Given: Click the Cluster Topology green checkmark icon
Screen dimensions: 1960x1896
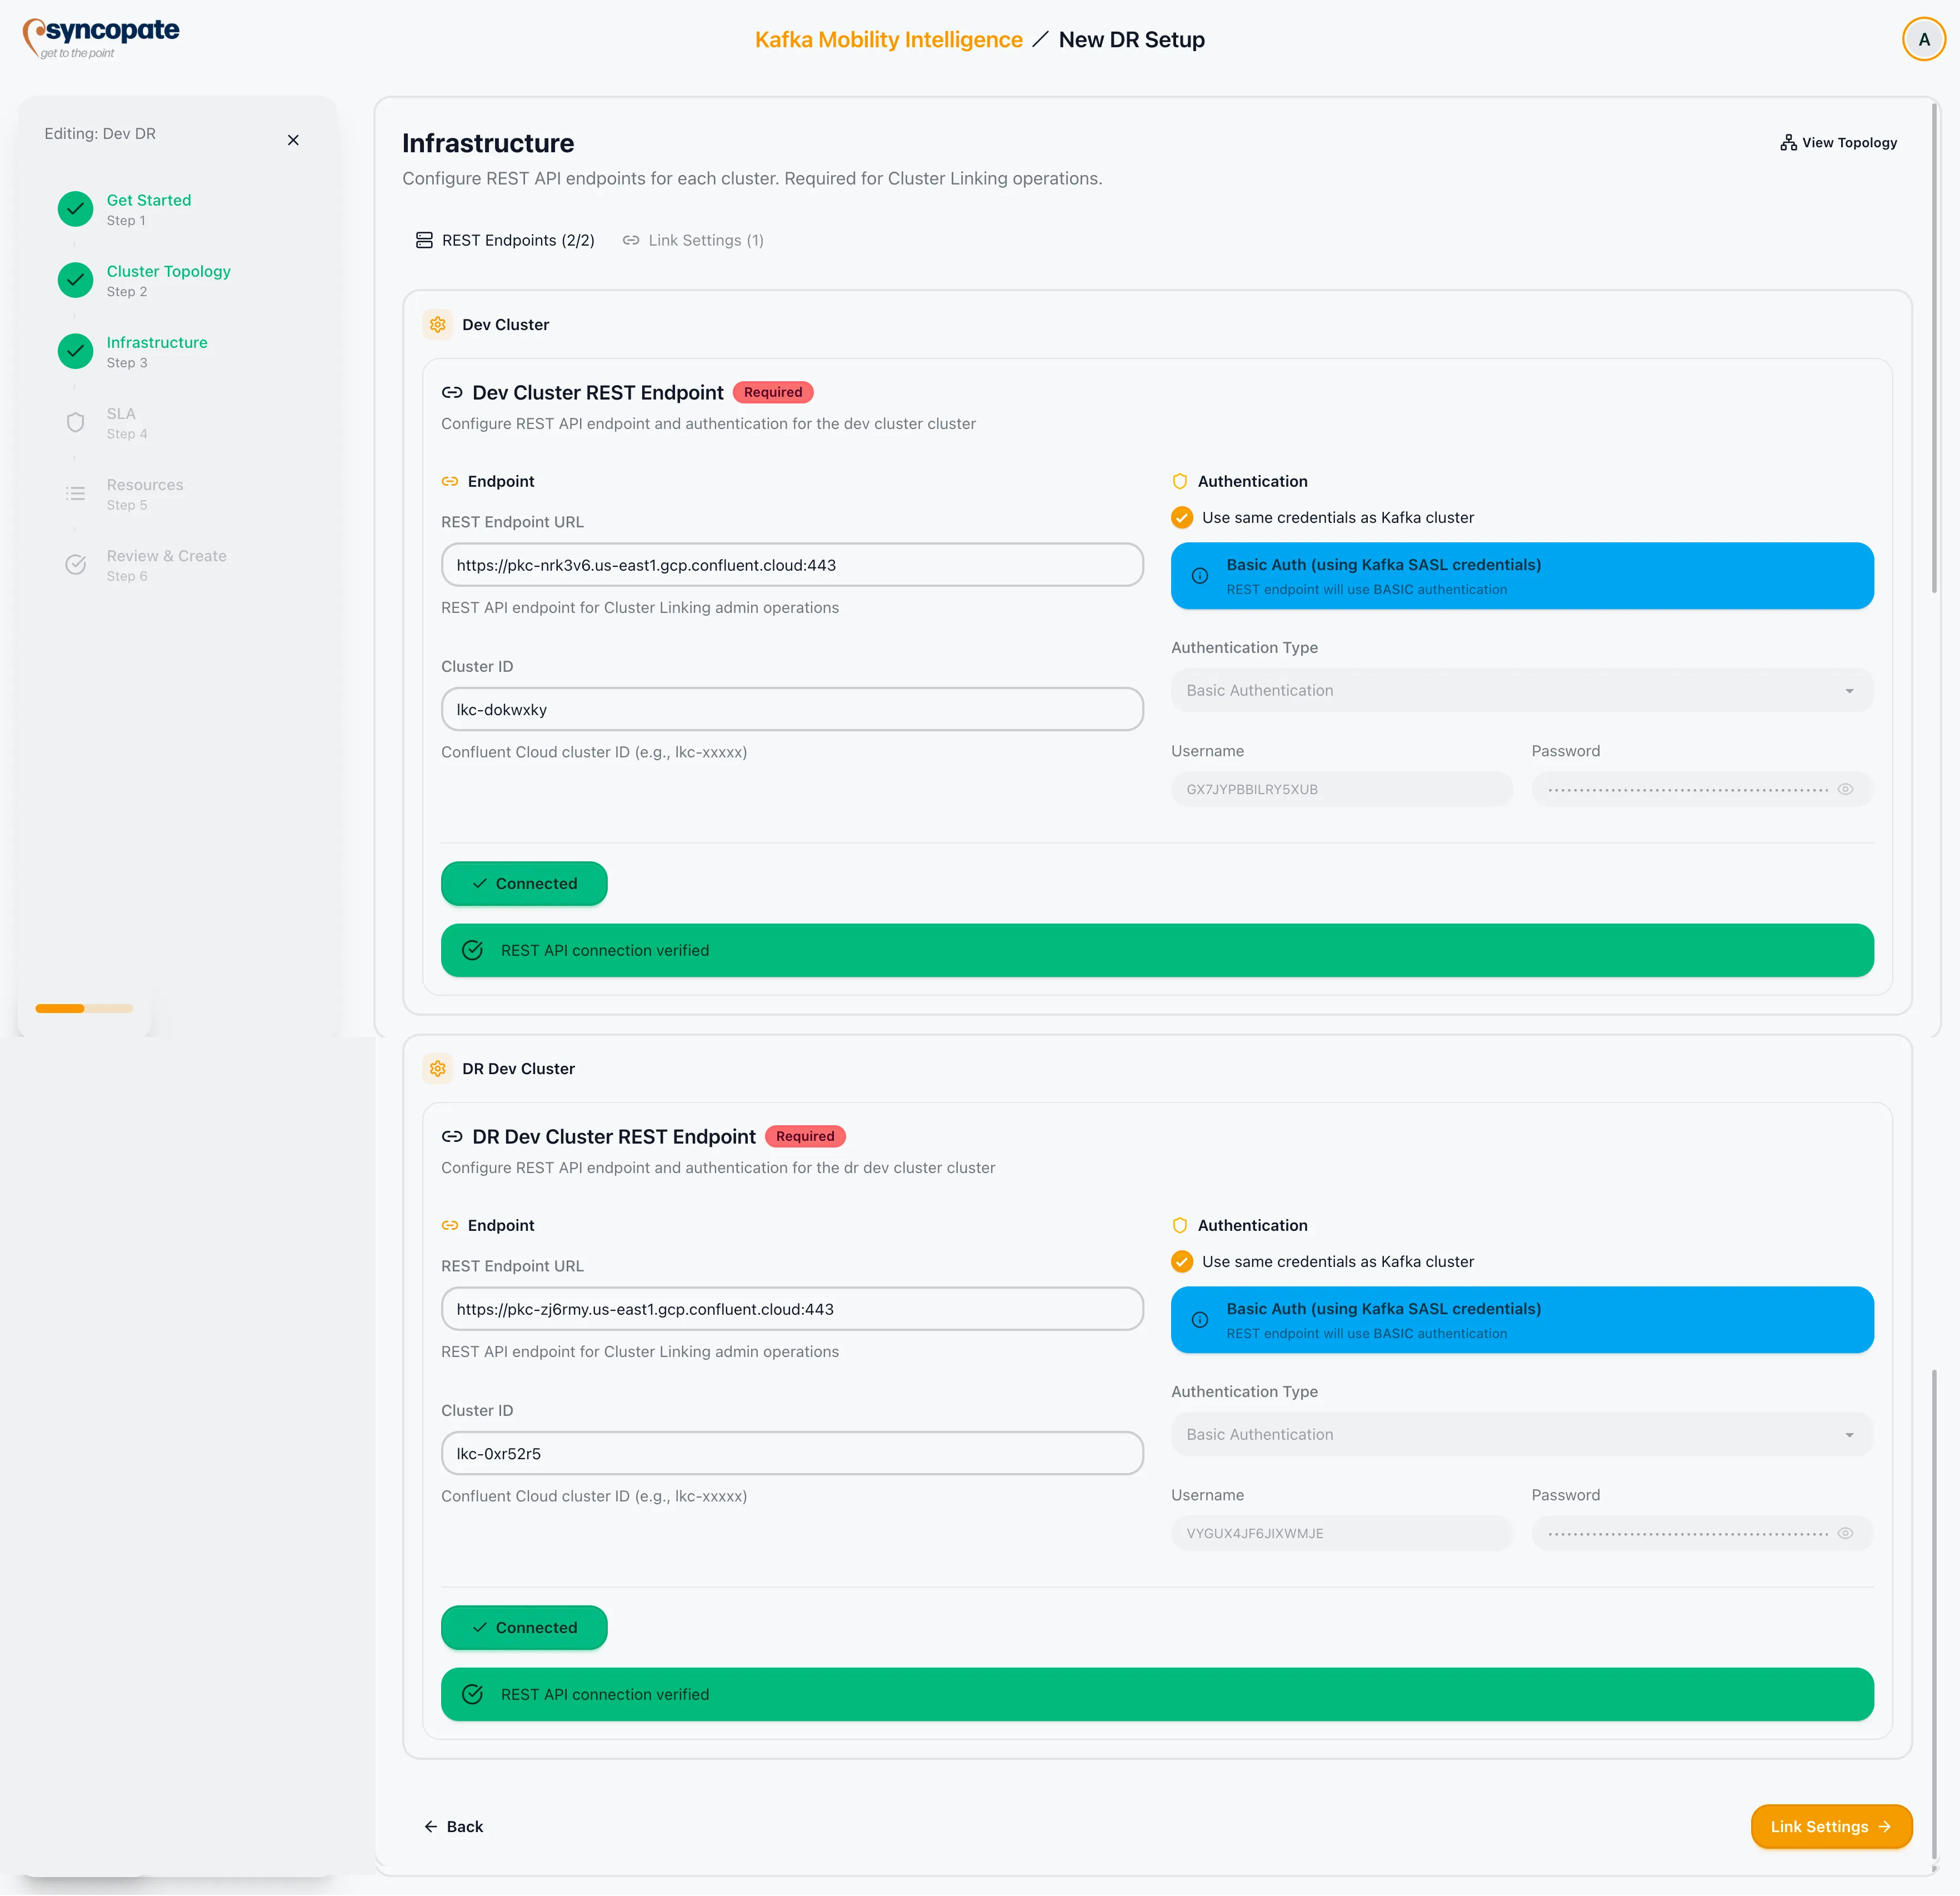Looking at the screenshot, I should [75, 280].
